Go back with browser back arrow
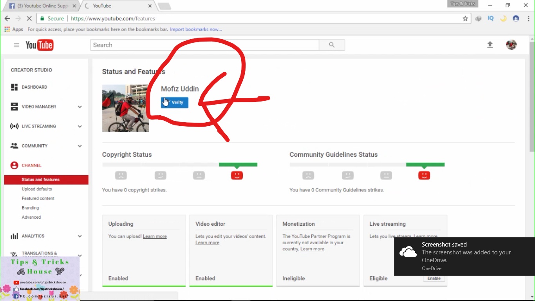The image size is (535, 301). 7,18
